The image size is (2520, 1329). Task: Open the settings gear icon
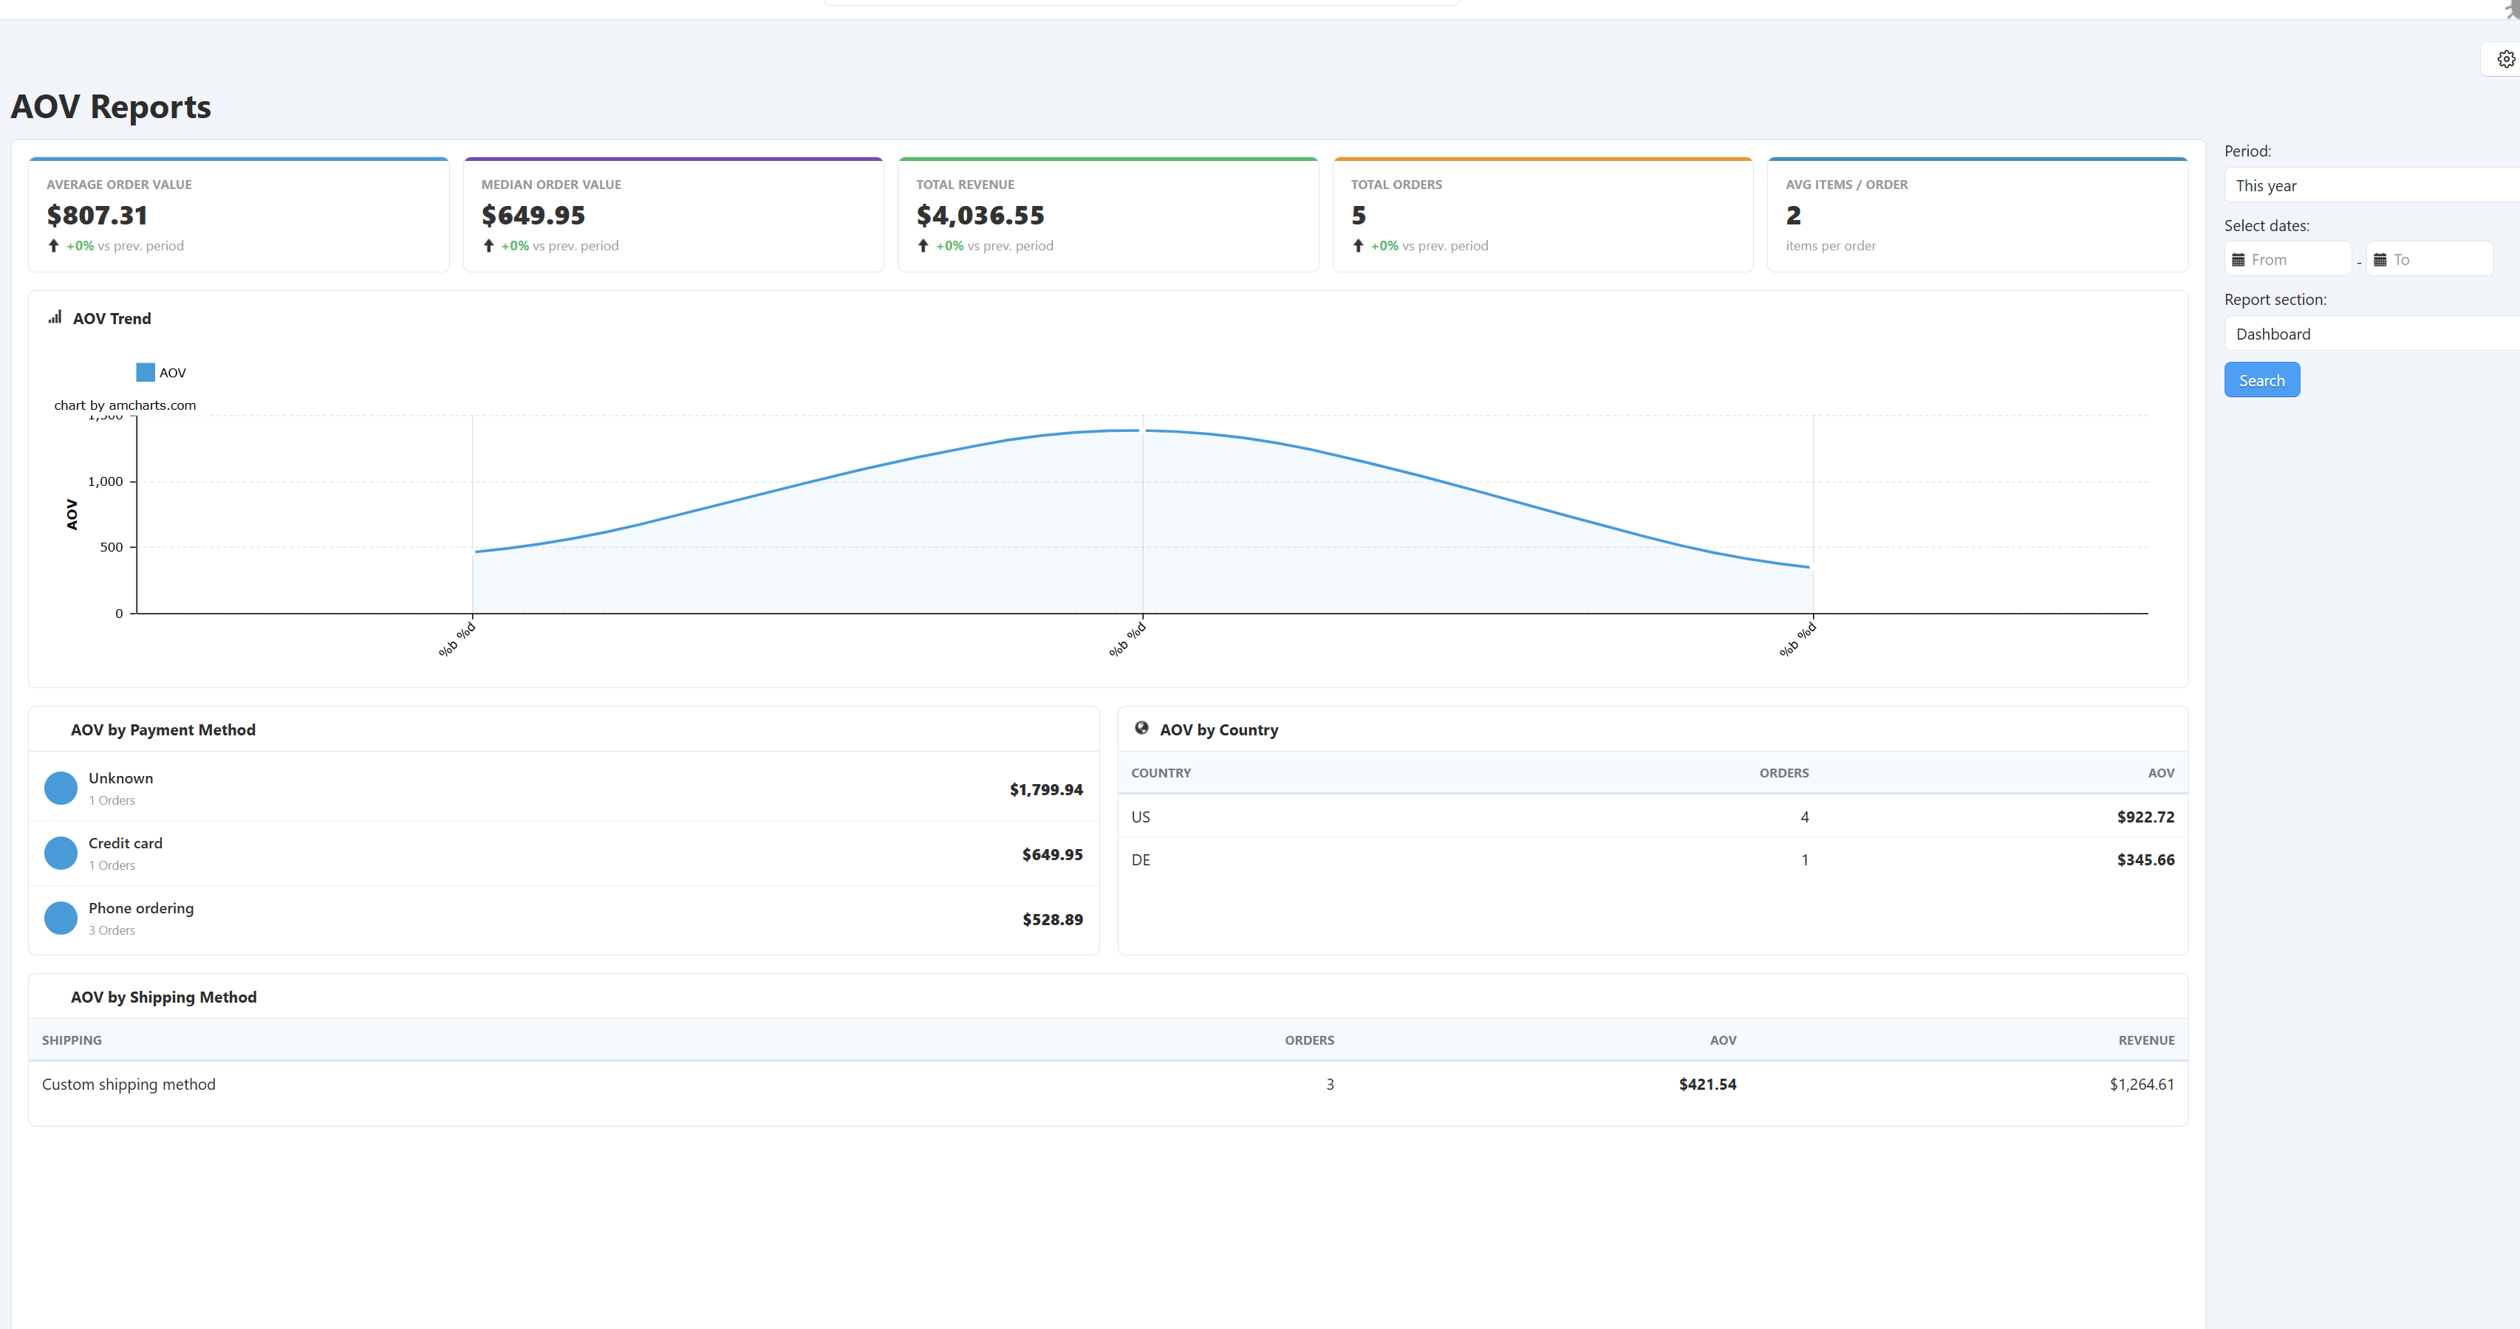coord(2505,60)
